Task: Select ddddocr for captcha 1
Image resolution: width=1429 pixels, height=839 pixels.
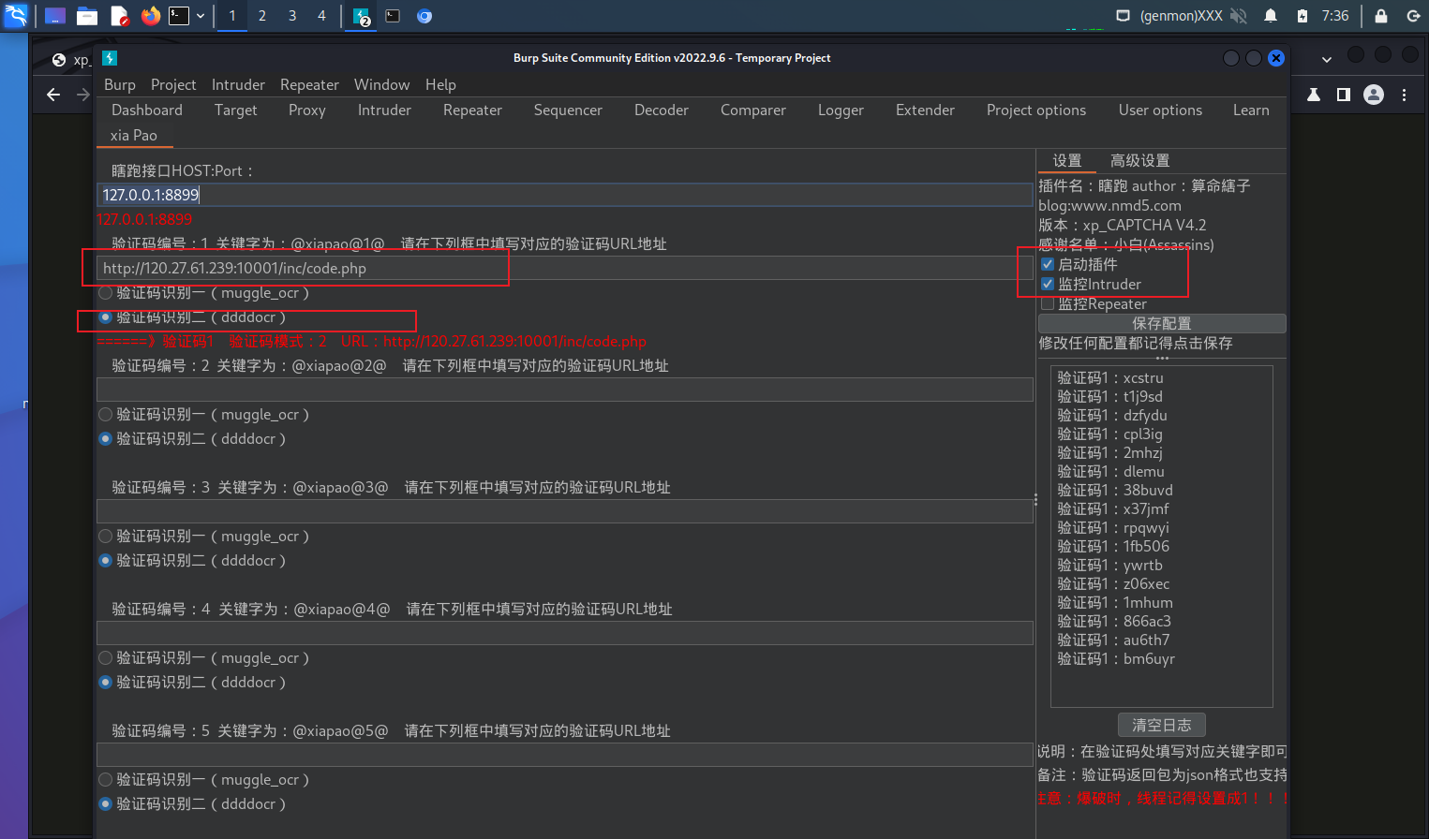Action: tap(106, 317)
